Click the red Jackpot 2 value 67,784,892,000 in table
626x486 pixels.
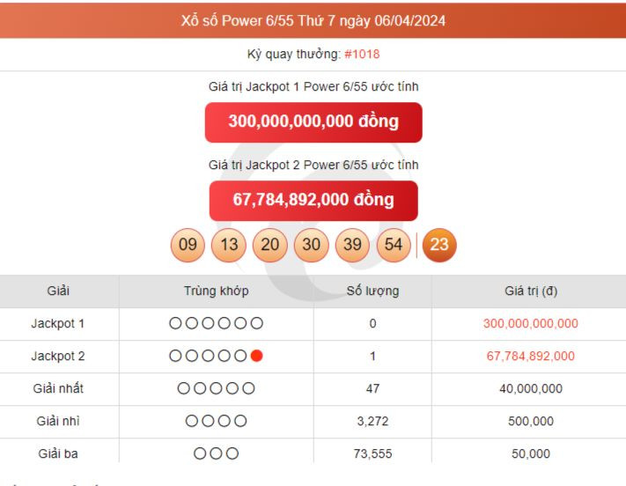coord(530,356)
